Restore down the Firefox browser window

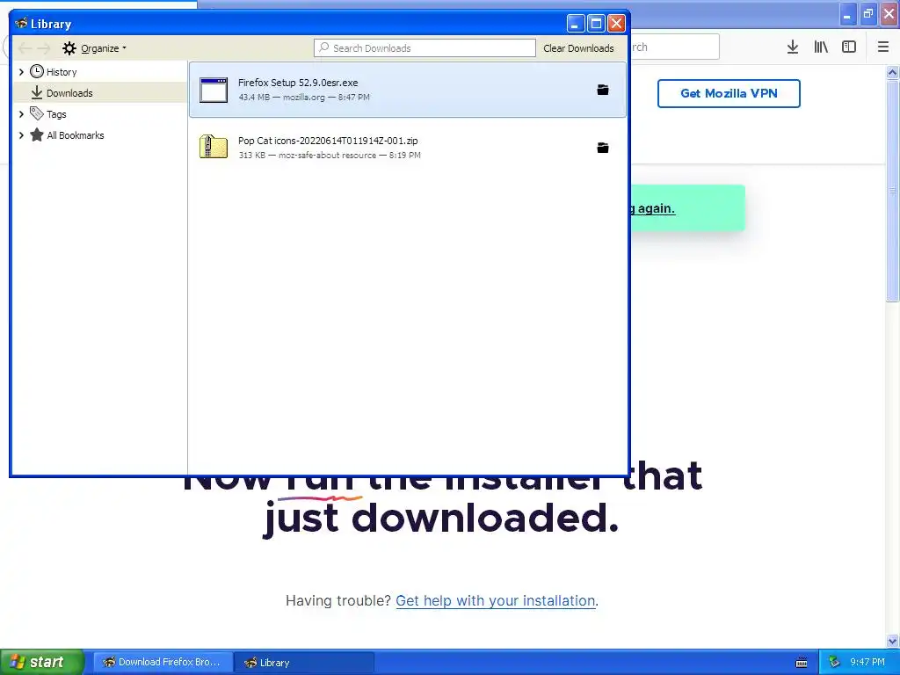868,14
